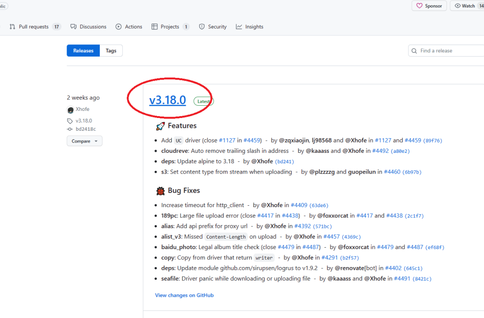Open the Pull requests tab
Viewport: 484px width, 318px height.
35,27
